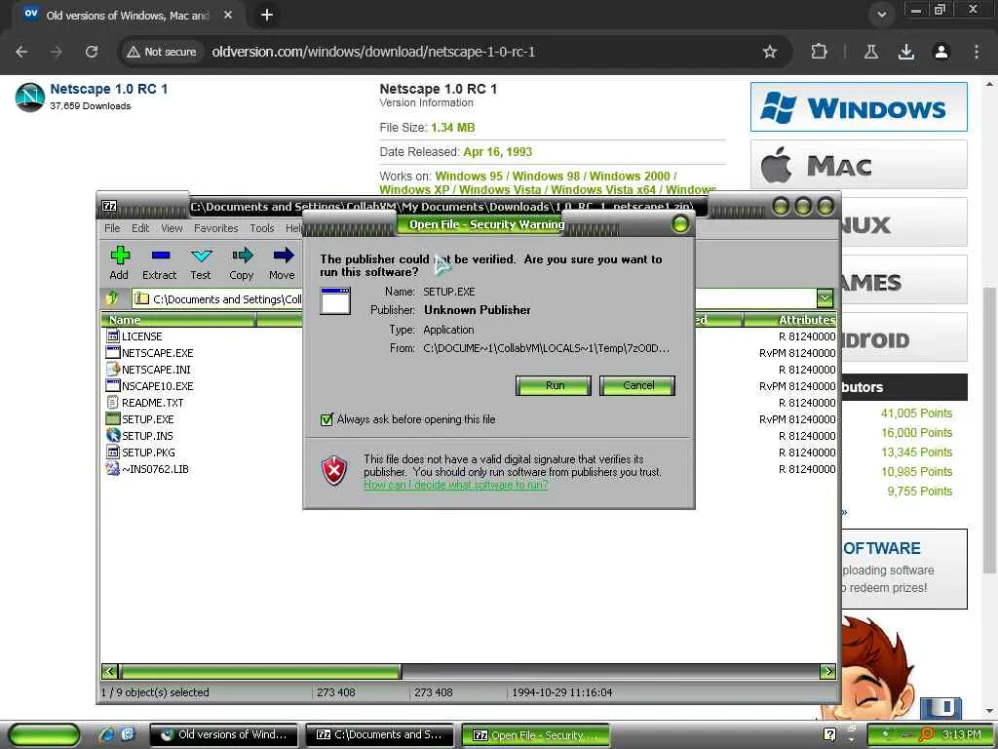Click Cancel in the Security Warning dialog

tap(637, 385)
